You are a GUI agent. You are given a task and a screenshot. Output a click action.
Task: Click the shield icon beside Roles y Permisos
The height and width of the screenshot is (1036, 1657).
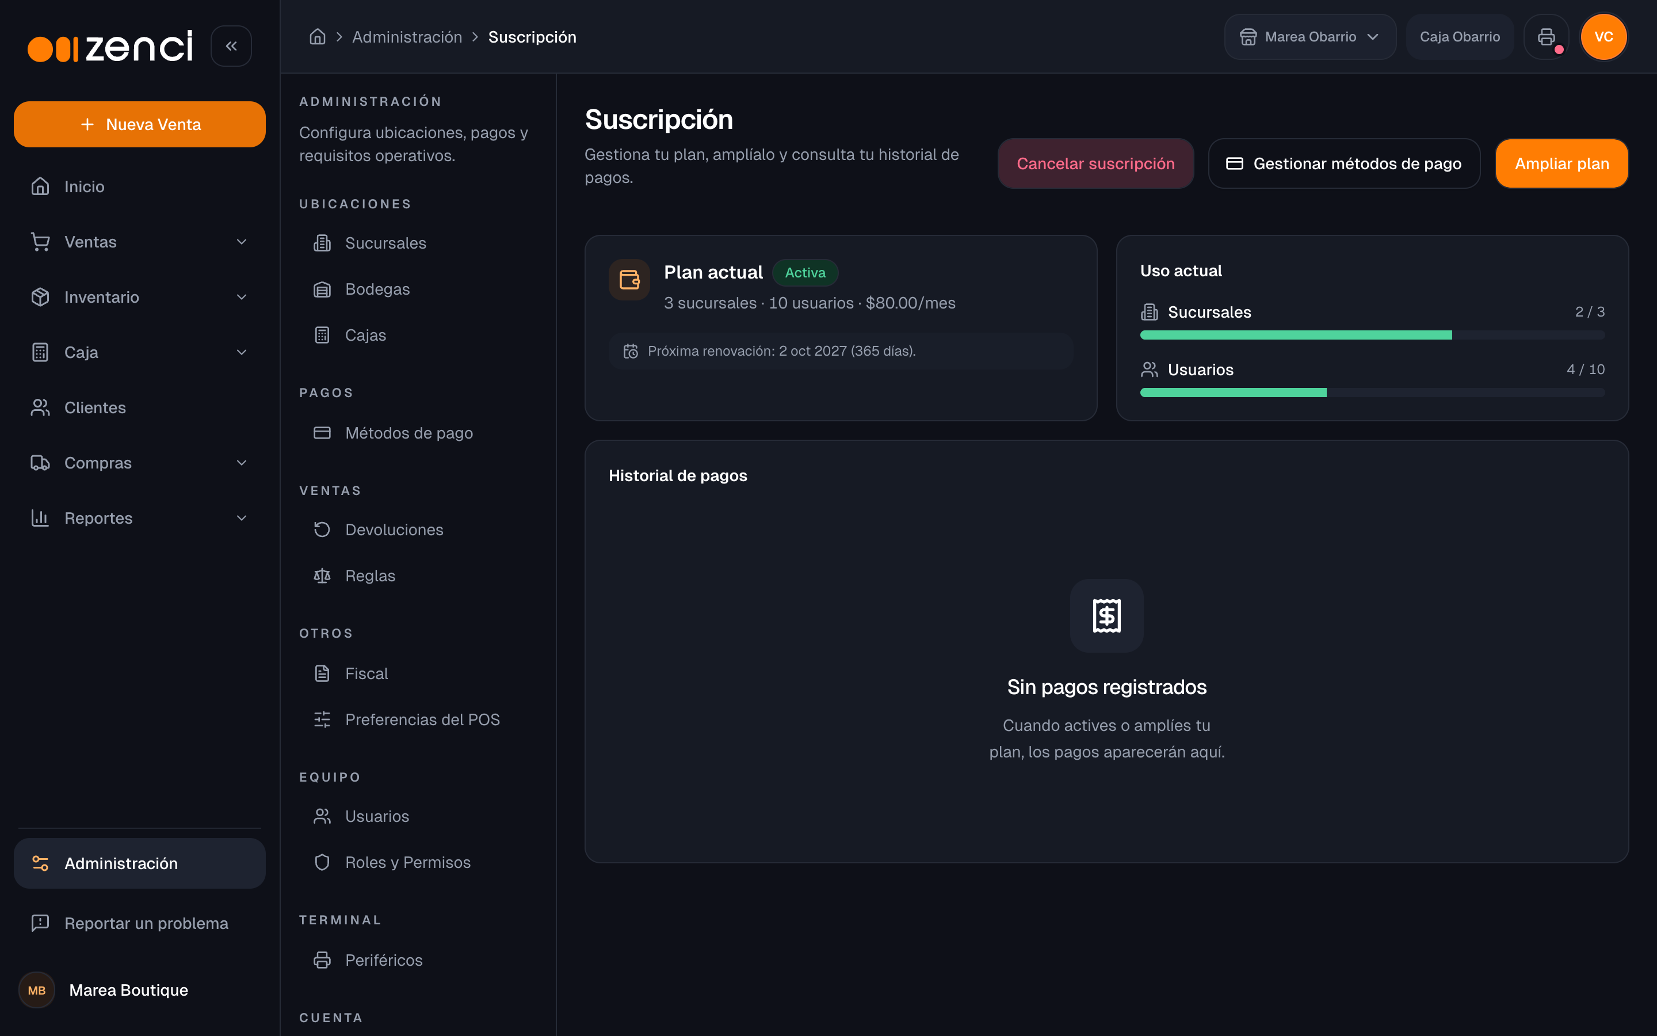[x=322, y=862]
